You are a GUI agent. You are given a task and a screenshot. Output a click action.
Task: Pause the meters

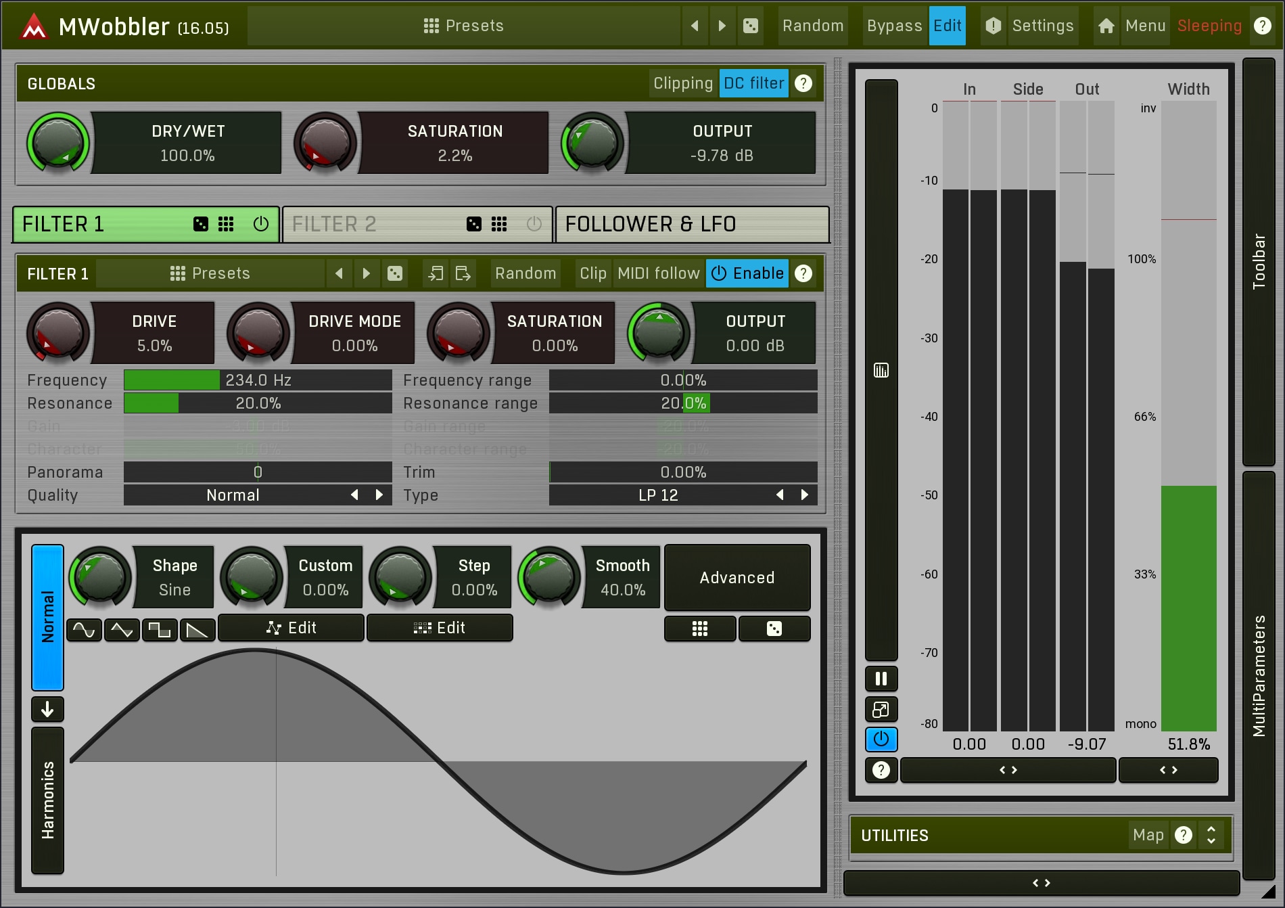pyautogui.click(x=881, y=679)
